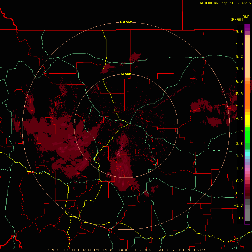Pick the purple swatch at legend top
Screen dimensions: 252x252
[247, 28]
